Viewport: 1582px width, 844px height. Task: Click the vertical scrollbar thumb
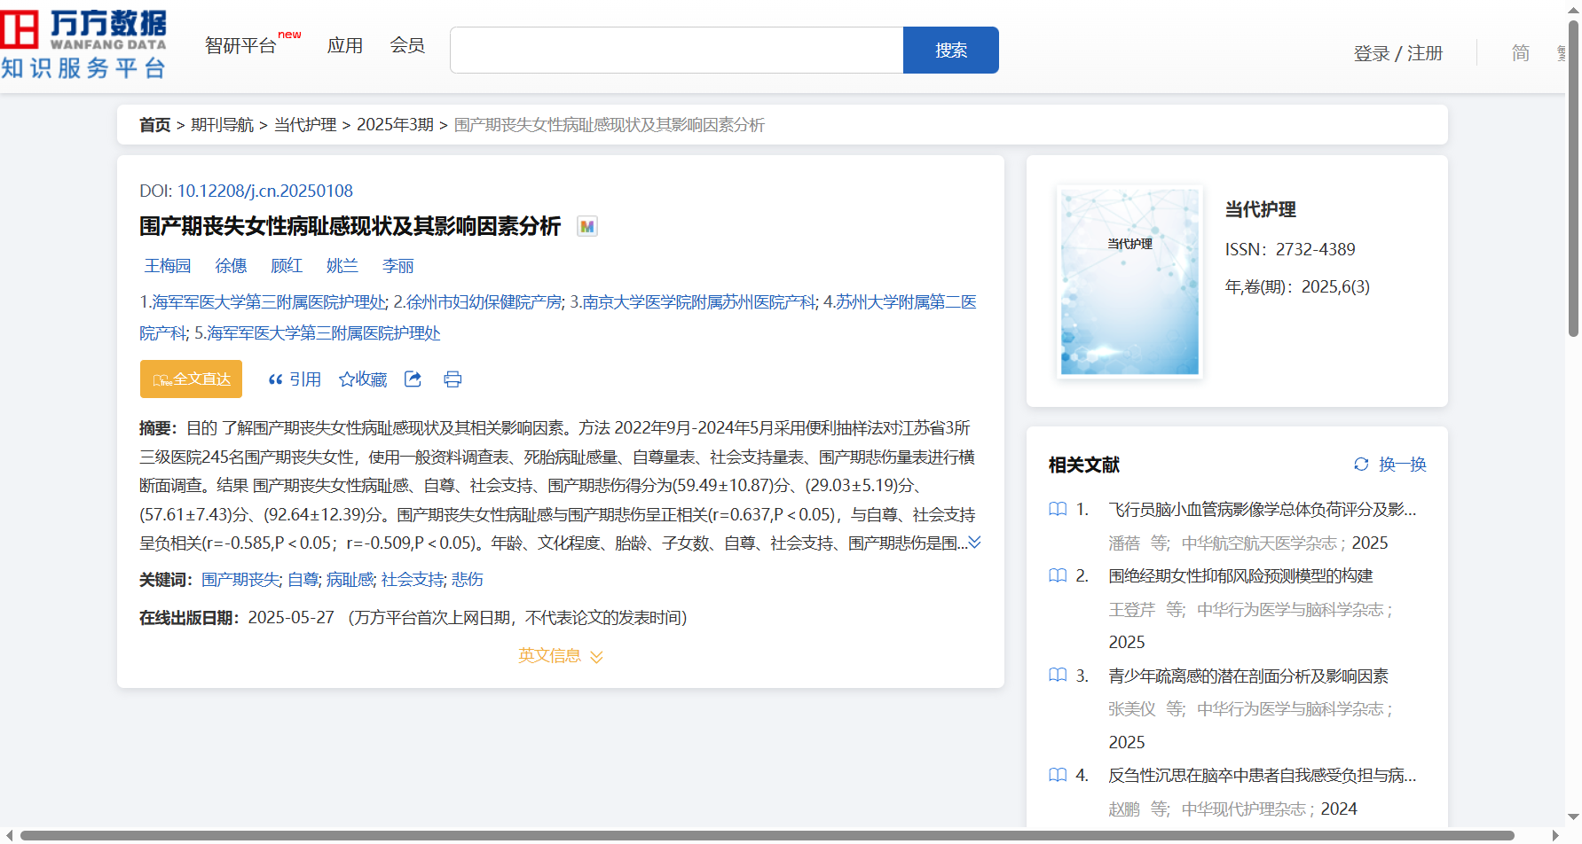click(1573, 177)
